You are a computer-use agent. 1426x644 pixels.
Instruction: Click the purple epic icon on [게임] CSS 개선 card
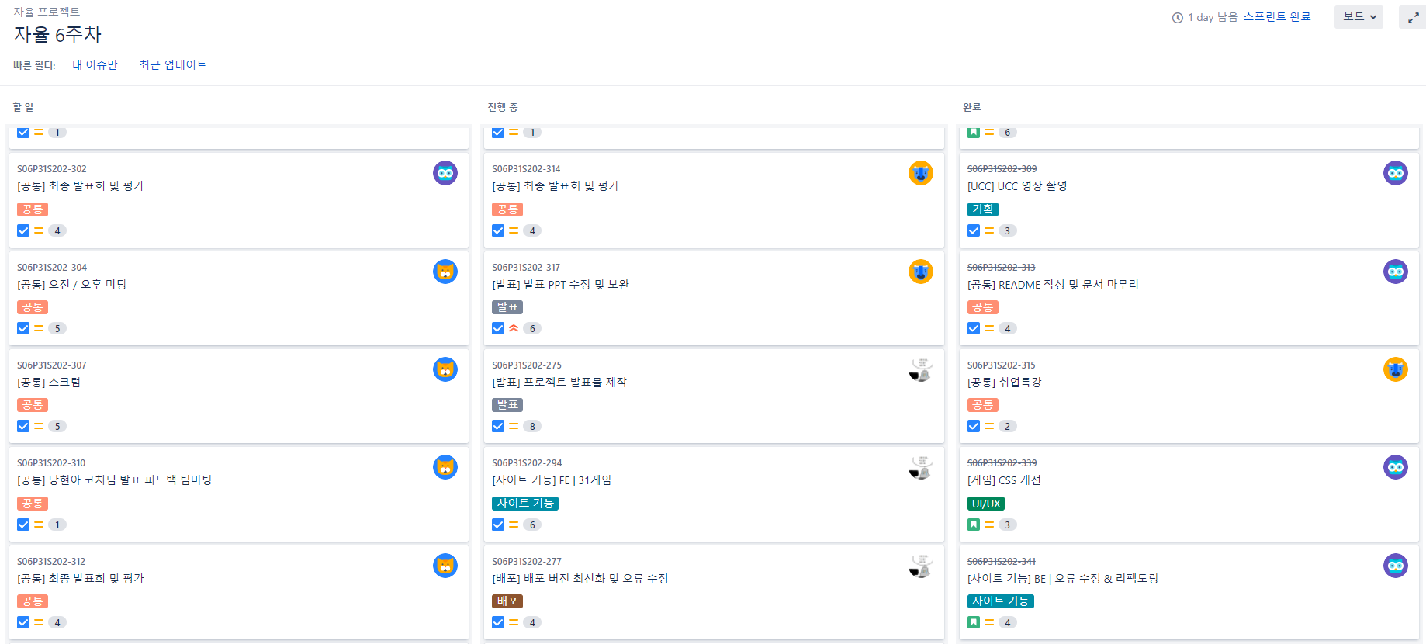1396,467
